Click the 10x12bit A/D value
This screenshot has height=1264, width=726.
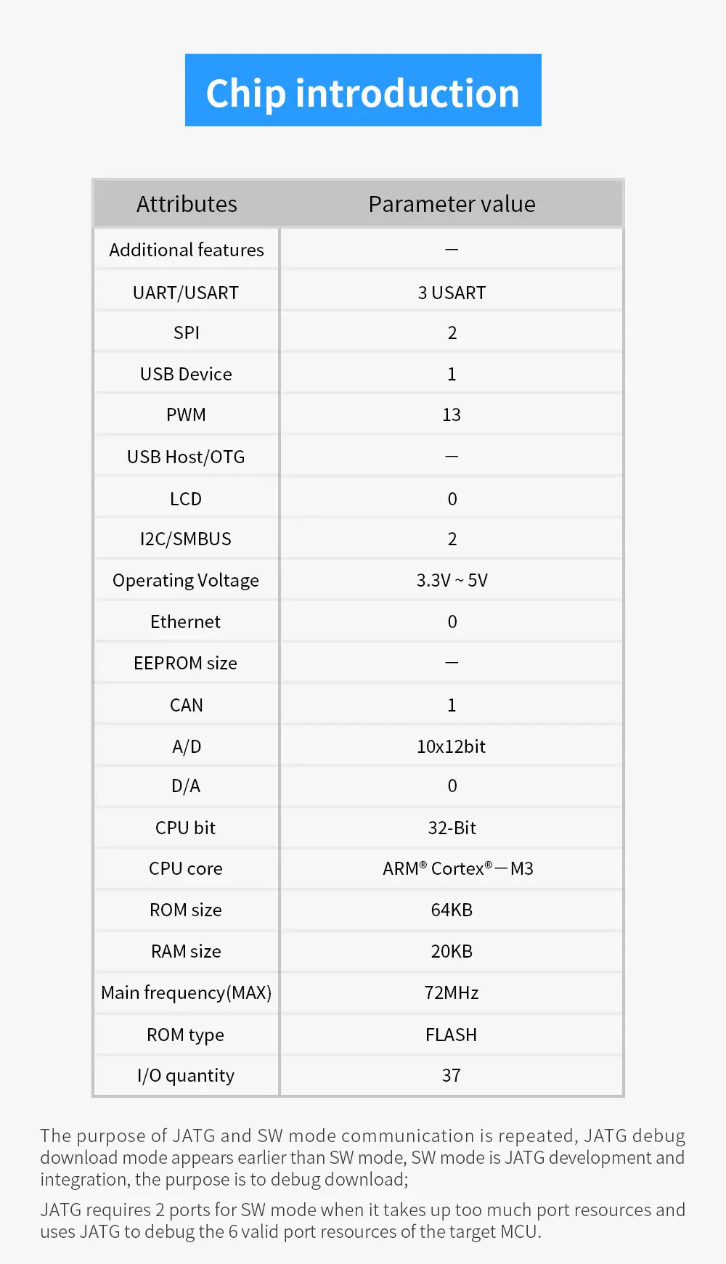coord(452,746)
